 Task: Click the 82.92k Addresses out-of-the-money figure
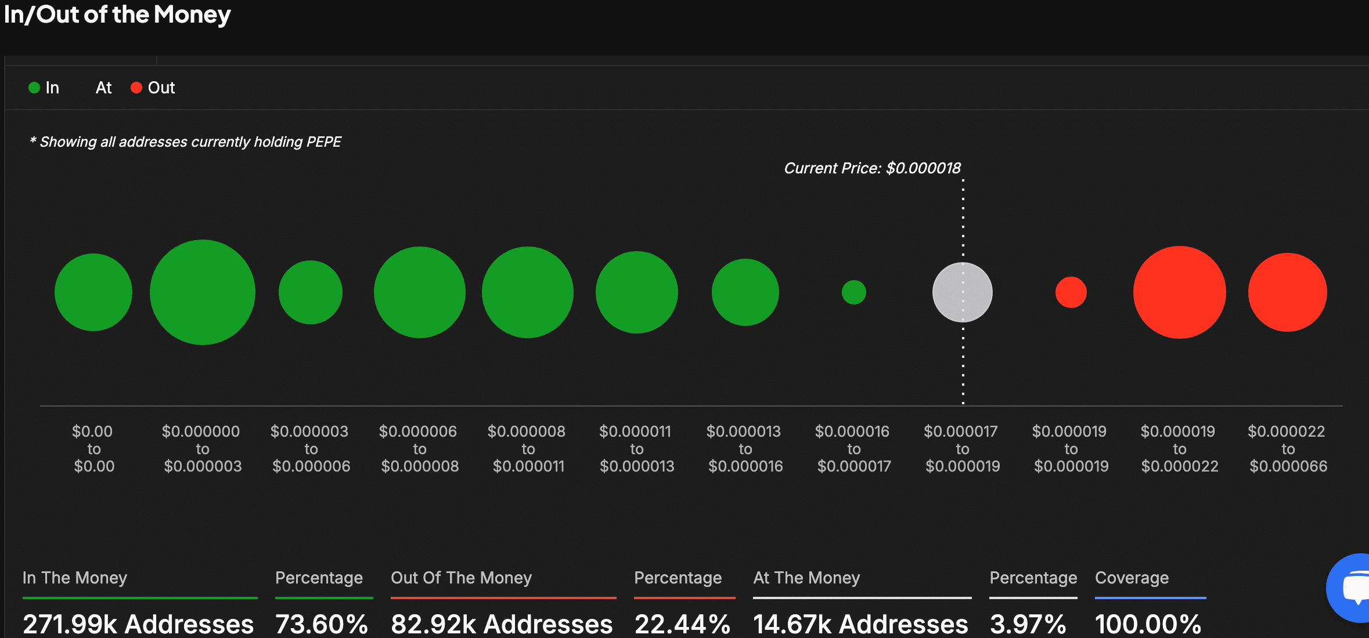[x=502, y=624]
